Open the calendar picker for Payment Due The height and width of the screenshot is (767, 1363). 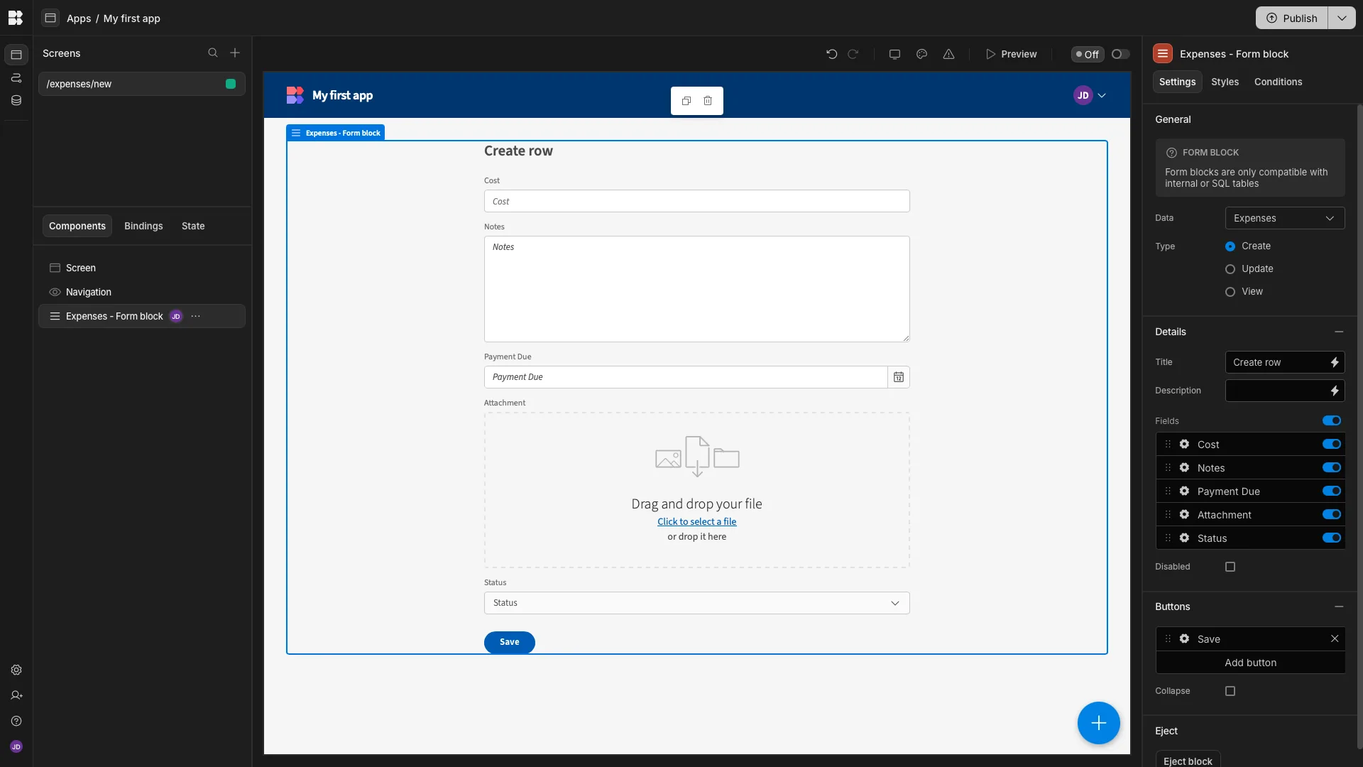click(899, 377)
